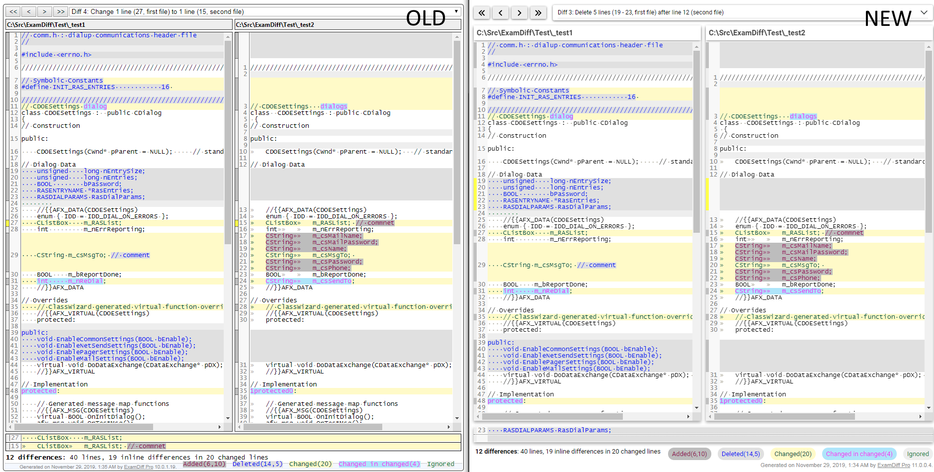Select line 18 m_csMailPassword in NEW right pane
This screenshot has width=934, height=472.
(x=822, y=252)
